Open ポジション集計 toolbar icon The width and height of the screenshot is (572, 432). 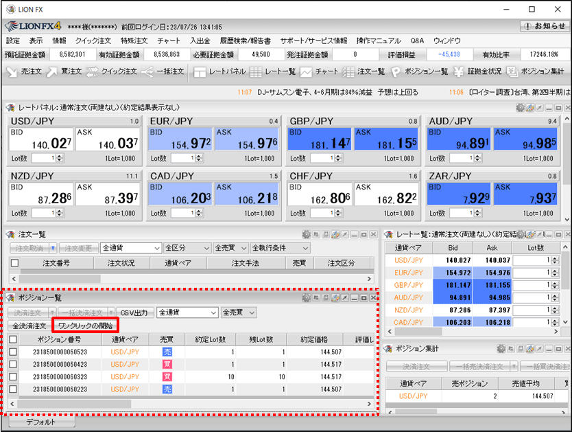click(535, 71)
